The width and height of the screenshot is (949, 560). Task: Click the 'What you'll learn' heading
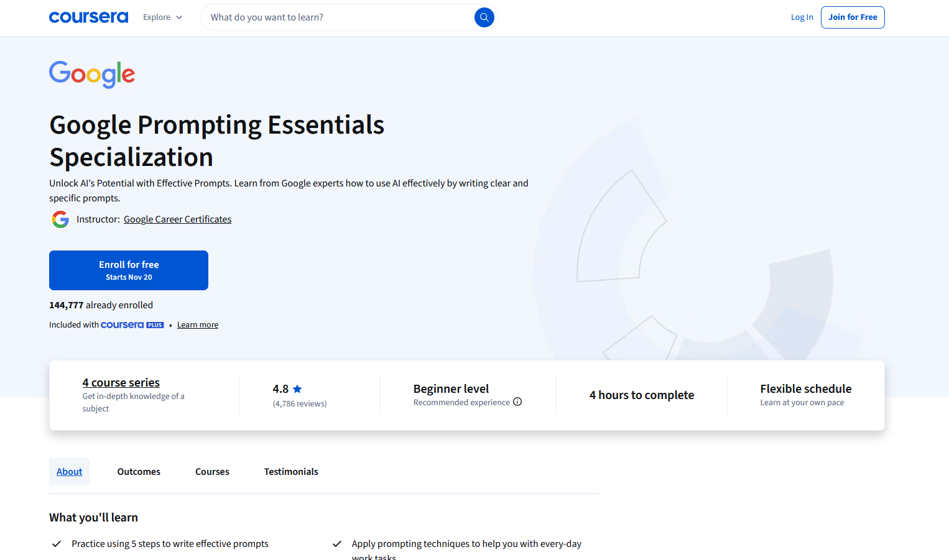(x=93, y=518)
